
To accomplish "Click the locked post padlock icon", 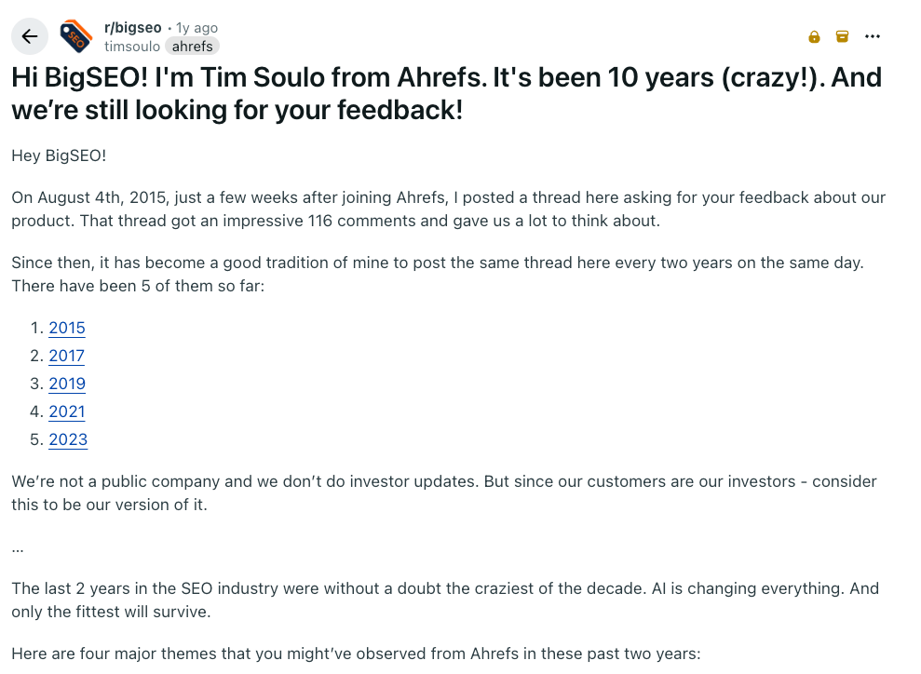I will (x=814, y=37).
